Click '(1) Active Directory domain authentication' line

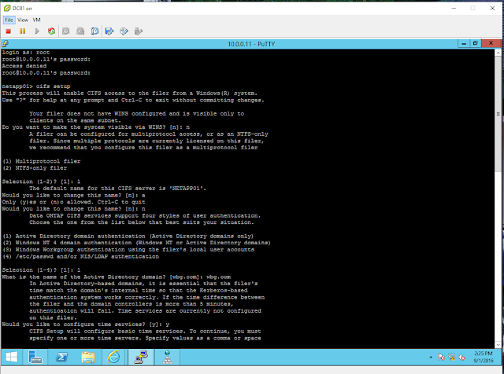pyautogui.click(x=128, y=236)
